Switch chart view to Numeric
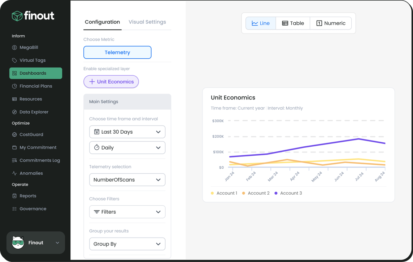This screenshot has width=413, height=262. tap(331, 23)
